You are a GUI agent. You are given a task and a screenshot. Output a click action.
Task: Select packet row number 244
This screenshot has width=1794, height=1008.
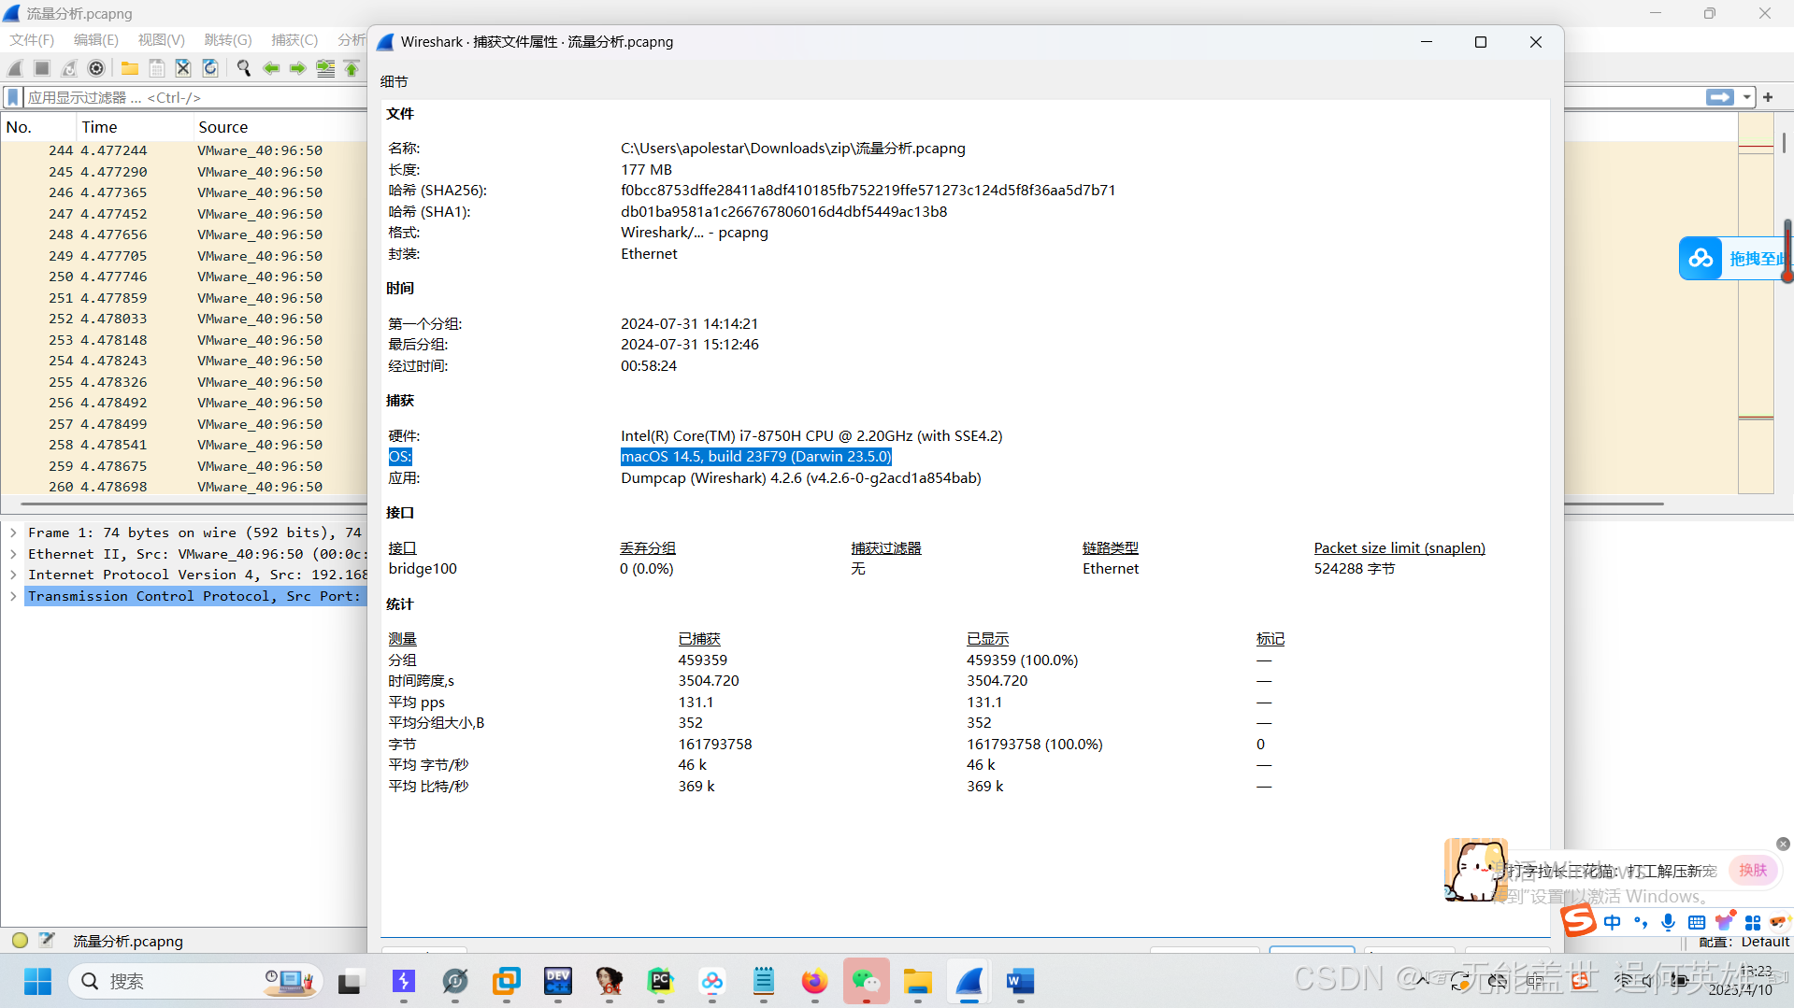click(184, 150)
